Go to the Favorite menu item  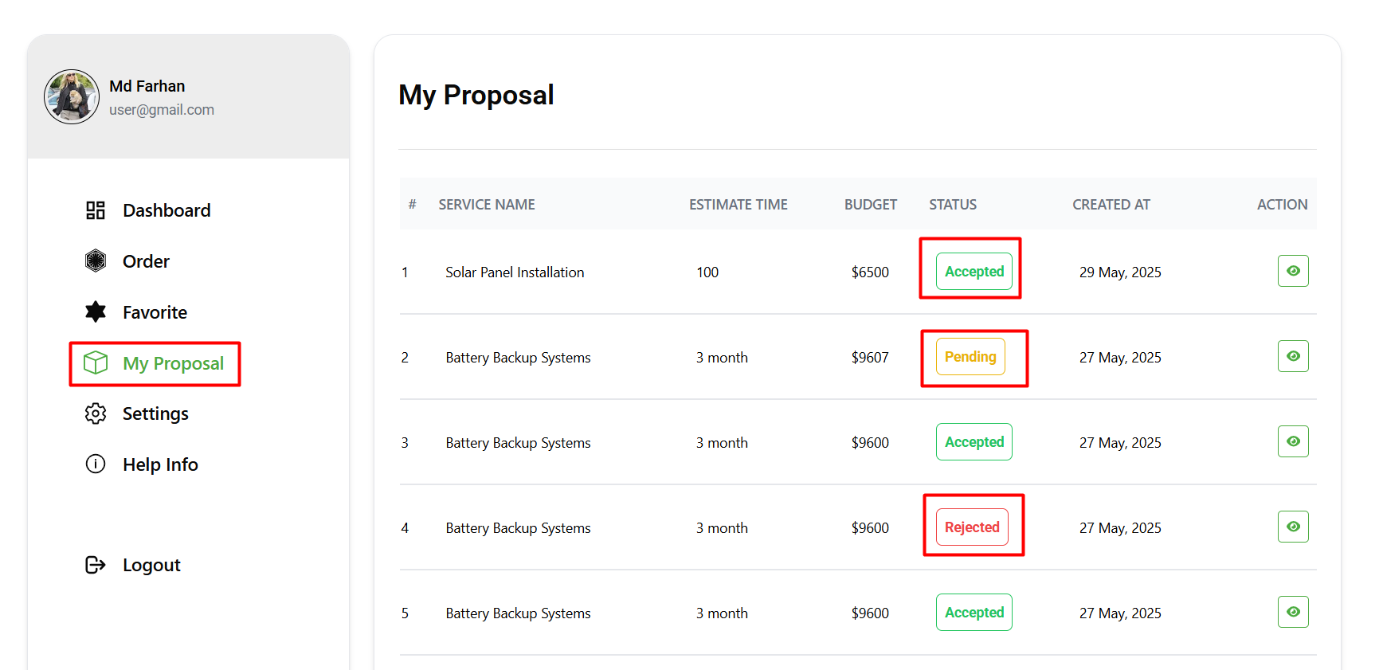(x=155, y=312)
